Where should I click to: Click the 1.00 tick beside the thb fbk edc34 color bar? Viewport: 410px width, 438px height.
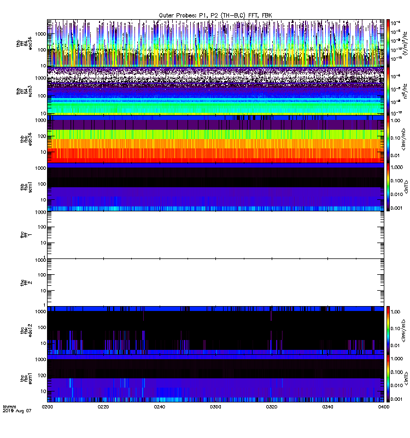pyautogui.click(x=395, y=120)
